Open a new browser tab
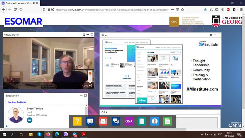This screenshot has width=245, height=138. pos(43,3)
